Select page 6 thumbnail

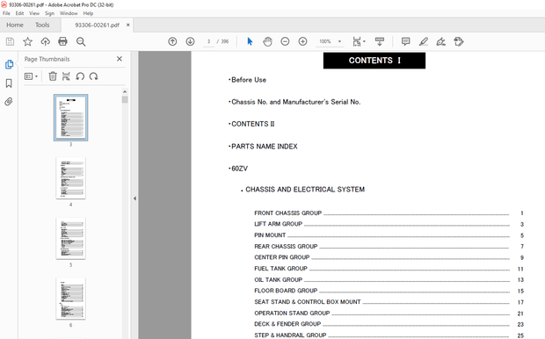tap(70, 299)
